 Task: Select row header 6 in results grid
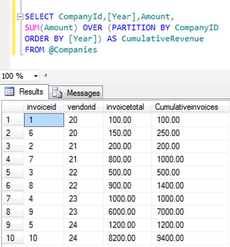[13, 186]
